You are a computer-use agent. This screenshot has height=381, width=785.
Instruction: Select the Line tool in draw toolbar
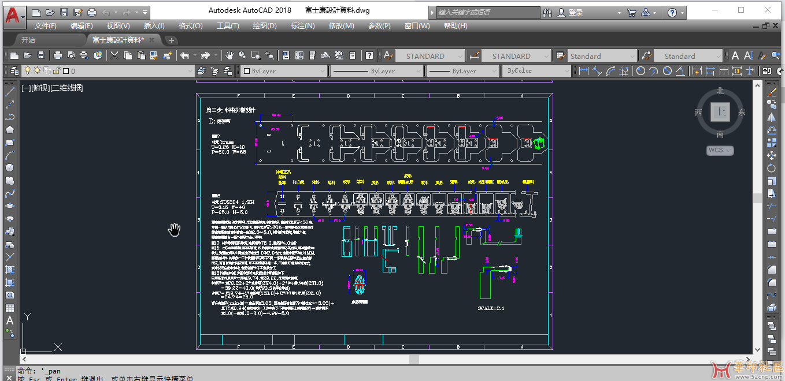click(x=10, y=91)
